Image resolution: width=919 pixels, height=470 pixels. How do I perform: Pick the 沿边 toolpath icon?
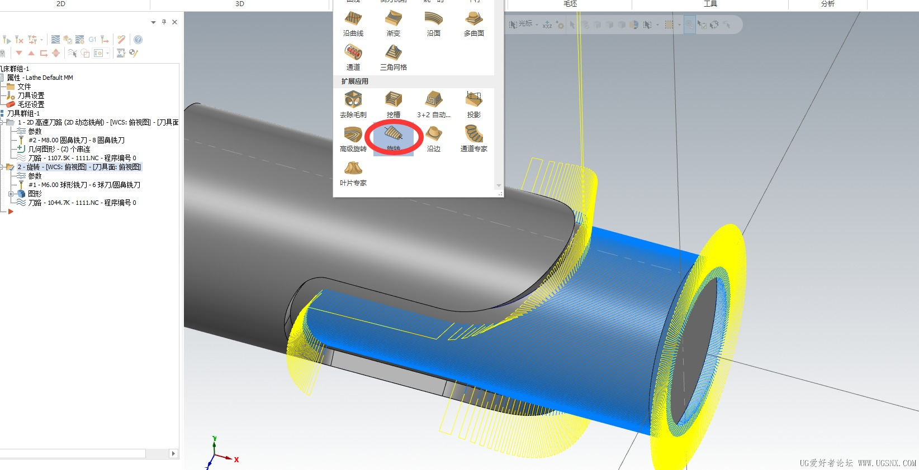click(434, 139)
